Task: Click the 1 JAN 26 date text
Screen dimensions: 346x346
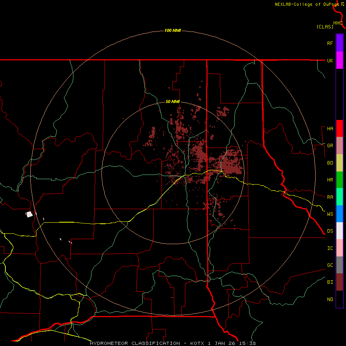Action: (222, 343)
